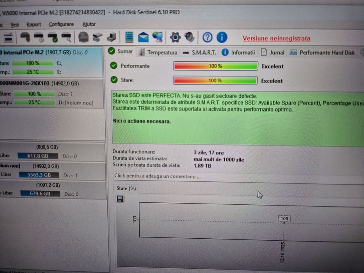The image size is (364, 273).
Task: Click the 100 % health bar of Disc 0
Action: [33, 63]
